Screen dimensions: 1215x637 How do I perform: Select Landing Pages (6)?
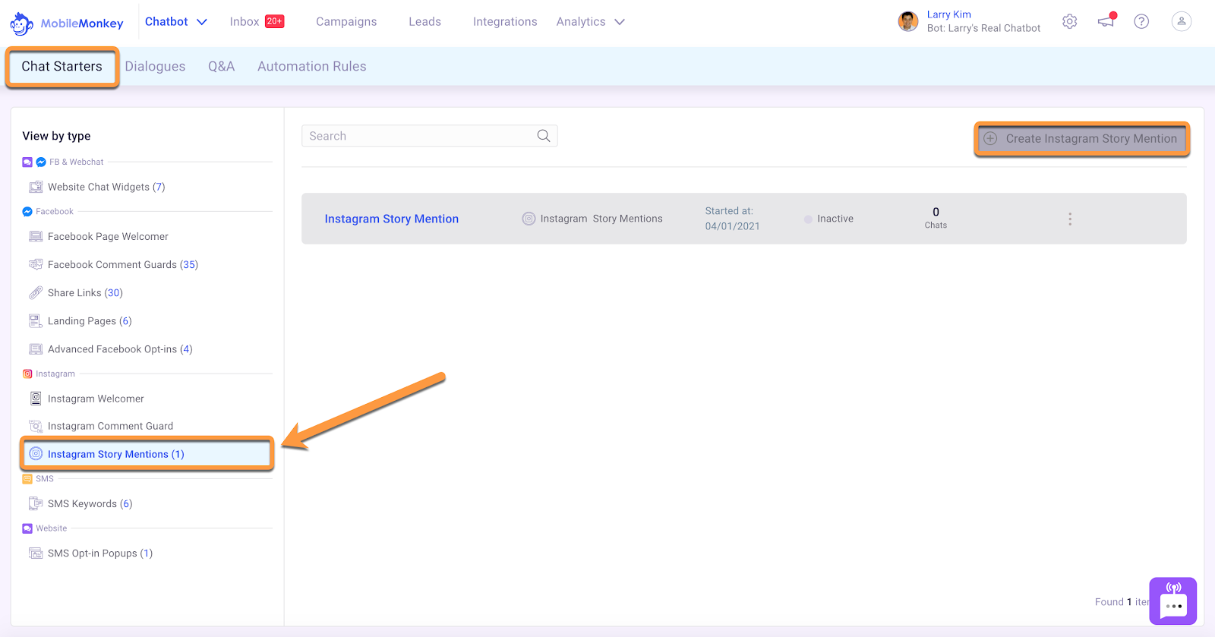tap(90, 320)
